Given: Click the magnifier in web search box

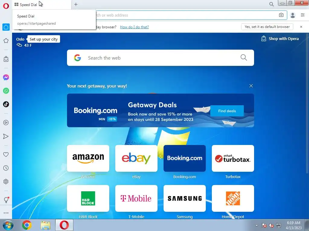Looking at the screenshot, I should [x=244, y=57].
